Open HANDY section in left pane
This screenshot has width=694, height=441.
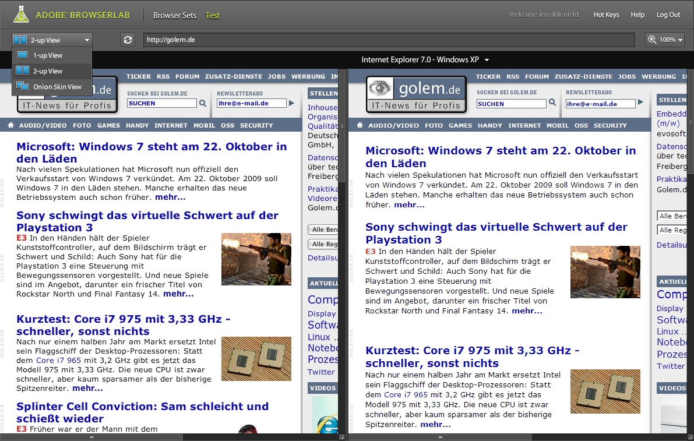pyautogui.click(x=137, y=125)
